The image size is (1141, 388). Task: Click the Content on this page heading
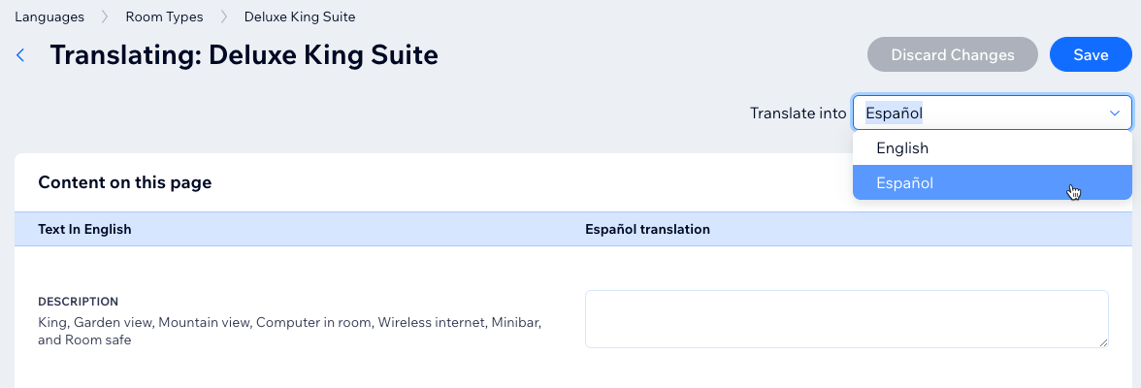point(124,182)
